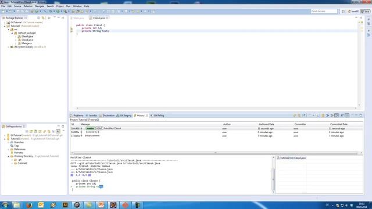Open the File menu
372x209 pixels.
point(3,6)
